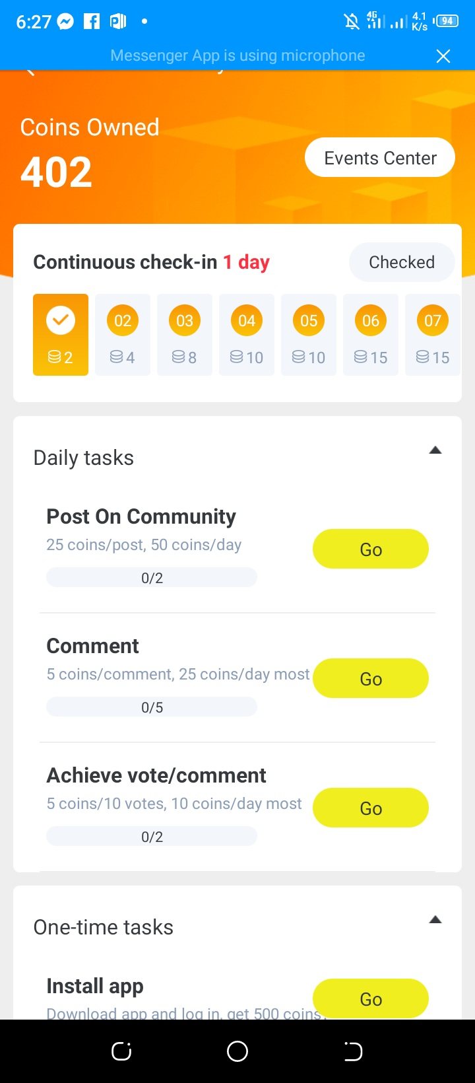Tap the day 07 check-in tile
The height and width of the screenshot is (1083, 475).
click(x=432, y=334)
